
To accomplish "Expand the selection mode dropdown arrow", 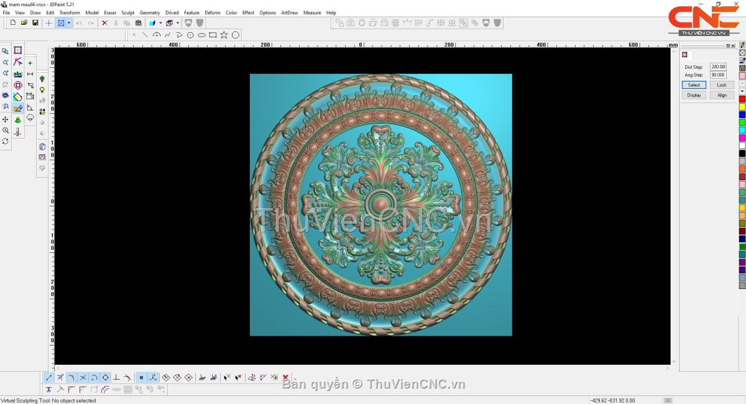I will [x=69, y=23].
